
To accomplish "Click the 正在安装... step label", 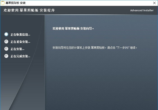I will pos(17,49).
